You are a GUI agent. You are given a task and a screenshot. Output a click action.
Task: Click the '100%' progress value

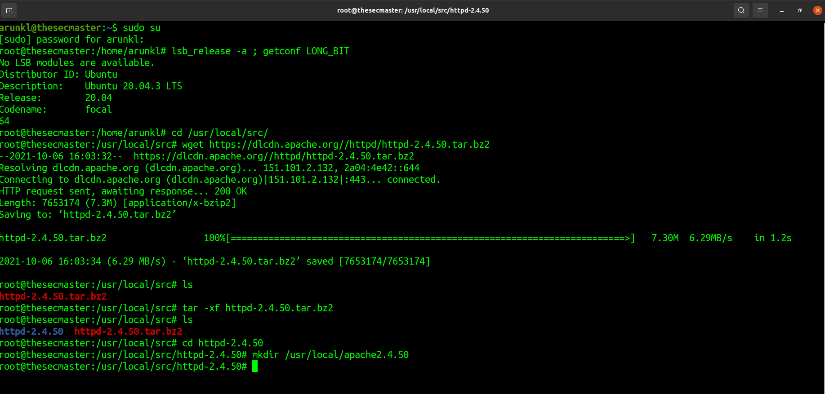(214, 238)
